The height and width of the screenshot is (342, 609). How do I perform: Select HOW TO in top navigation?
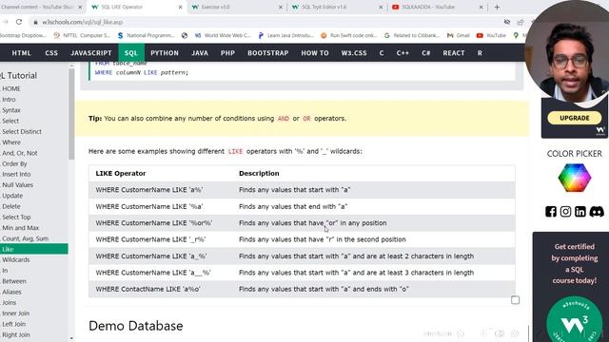coord(315,53)
